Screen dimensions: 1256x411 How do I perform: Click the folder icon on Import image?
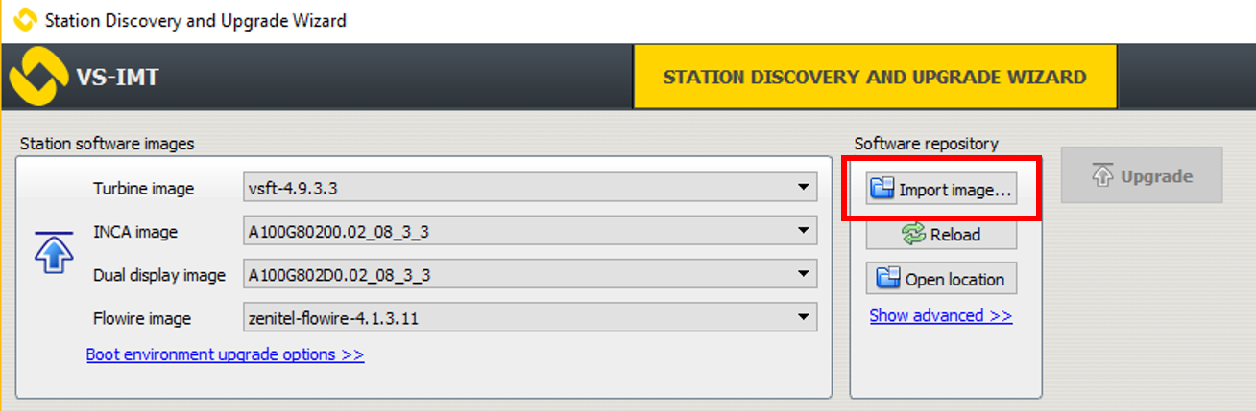coord(882,190)
